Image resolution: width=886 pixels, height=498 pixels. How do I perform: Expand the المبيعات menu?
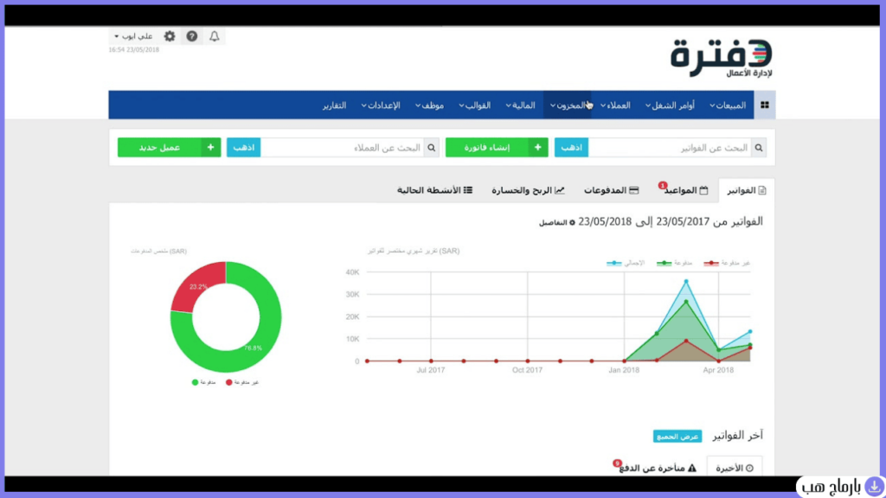(728, 105)
